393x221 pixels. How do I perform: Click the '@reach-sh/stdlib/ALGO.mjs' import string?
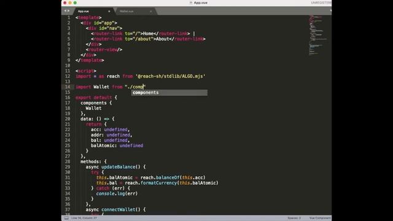[171, 76]
